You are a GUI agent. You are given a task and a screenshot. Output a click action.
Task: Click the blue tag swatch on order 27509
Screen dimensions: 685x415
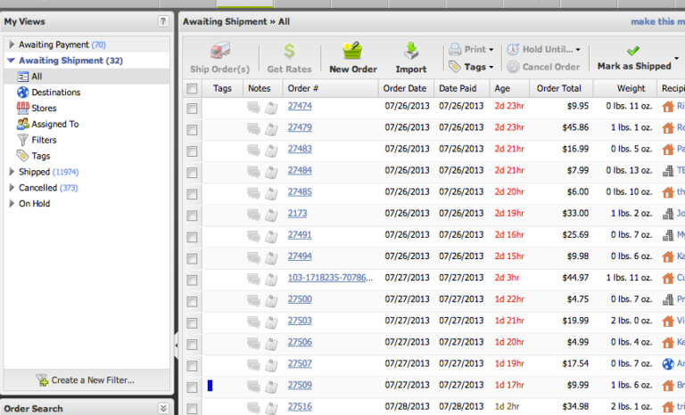click(x=210, y=385)
